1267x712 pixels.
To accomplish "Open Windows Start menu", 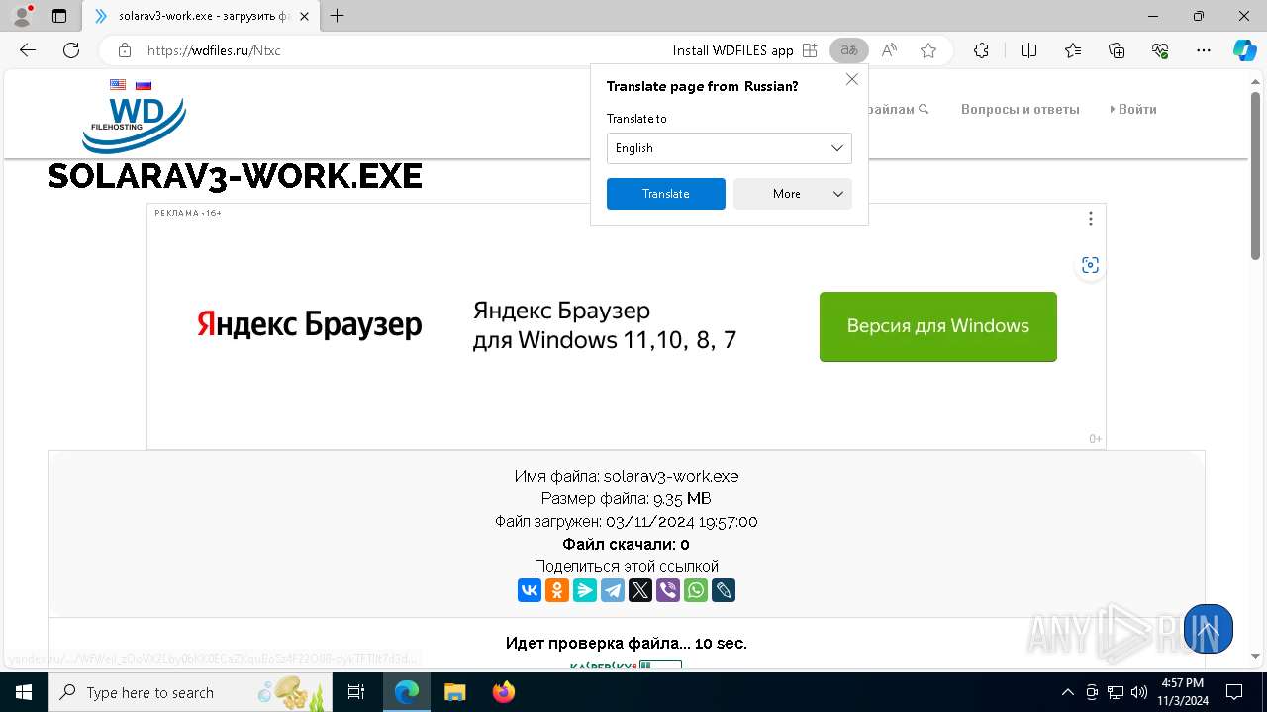I will tap(24, 692).
